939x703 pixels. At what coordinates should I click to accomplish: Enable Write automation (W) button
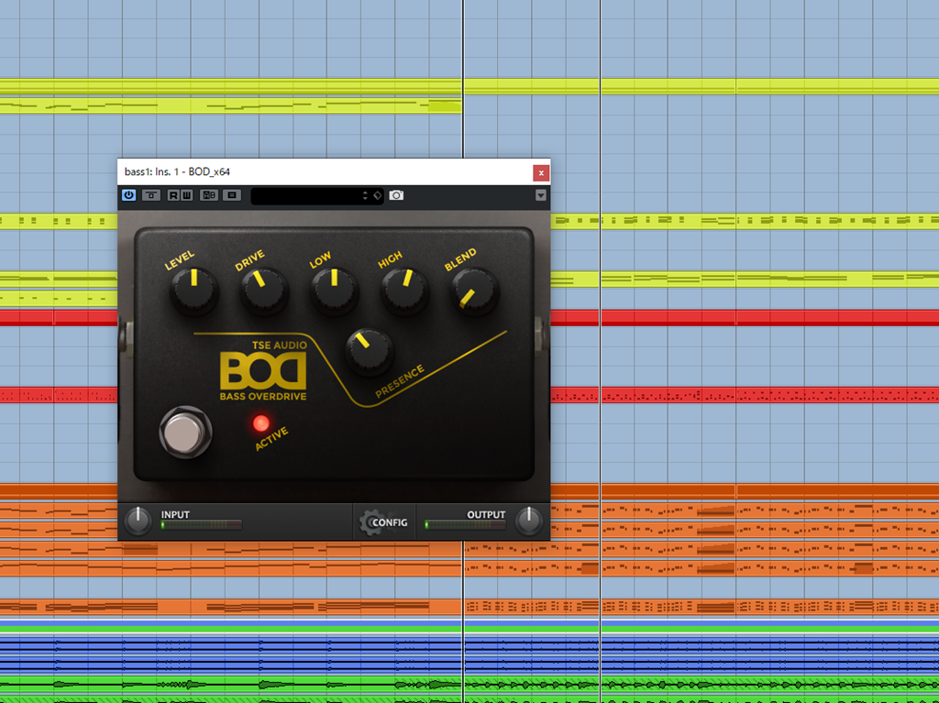pyautogui.click(x=186, y=195)
